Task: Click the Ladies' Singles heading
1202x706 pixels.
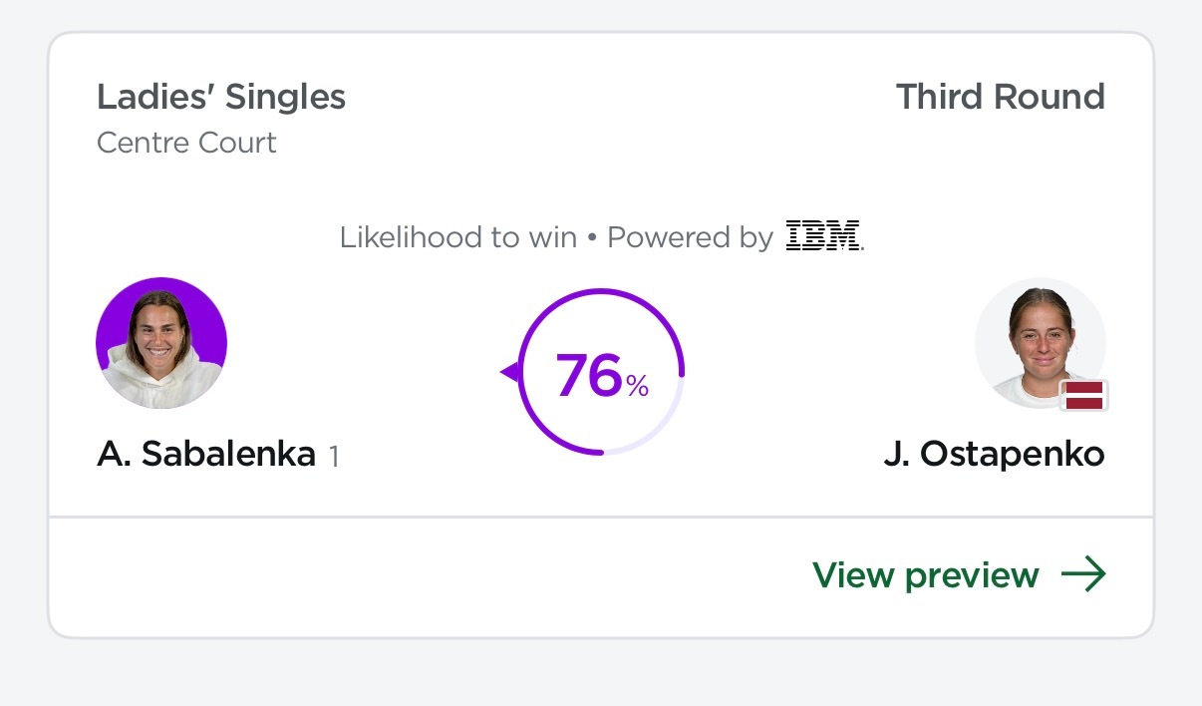Action: click(x=221, y=98)
